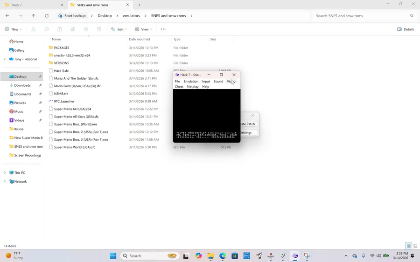
Task: Expand Tony - Personal in navigation pane
Action: click(x=5, y=59)
